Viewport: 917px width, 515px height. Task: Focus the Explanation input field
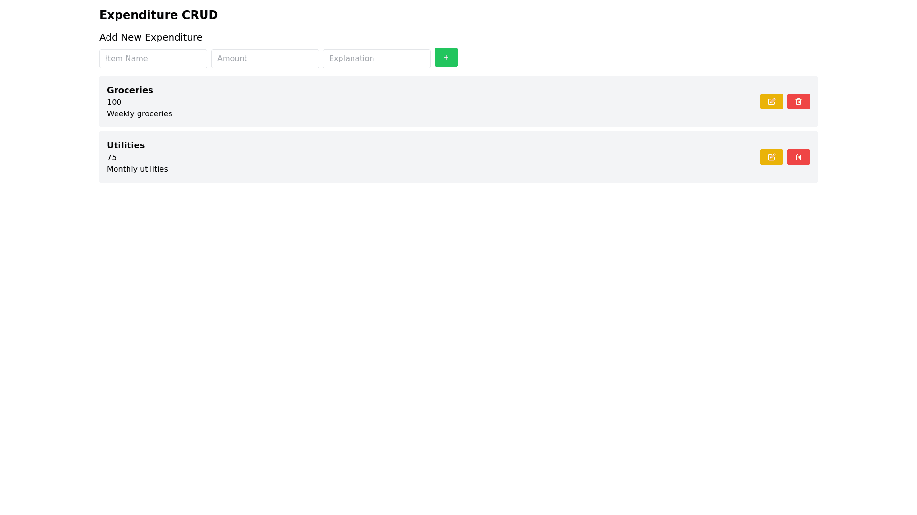pos(376,59)
